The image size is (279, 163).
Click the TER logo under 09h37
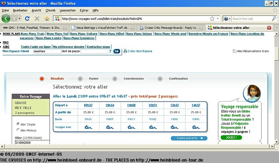tap(88, 127)
